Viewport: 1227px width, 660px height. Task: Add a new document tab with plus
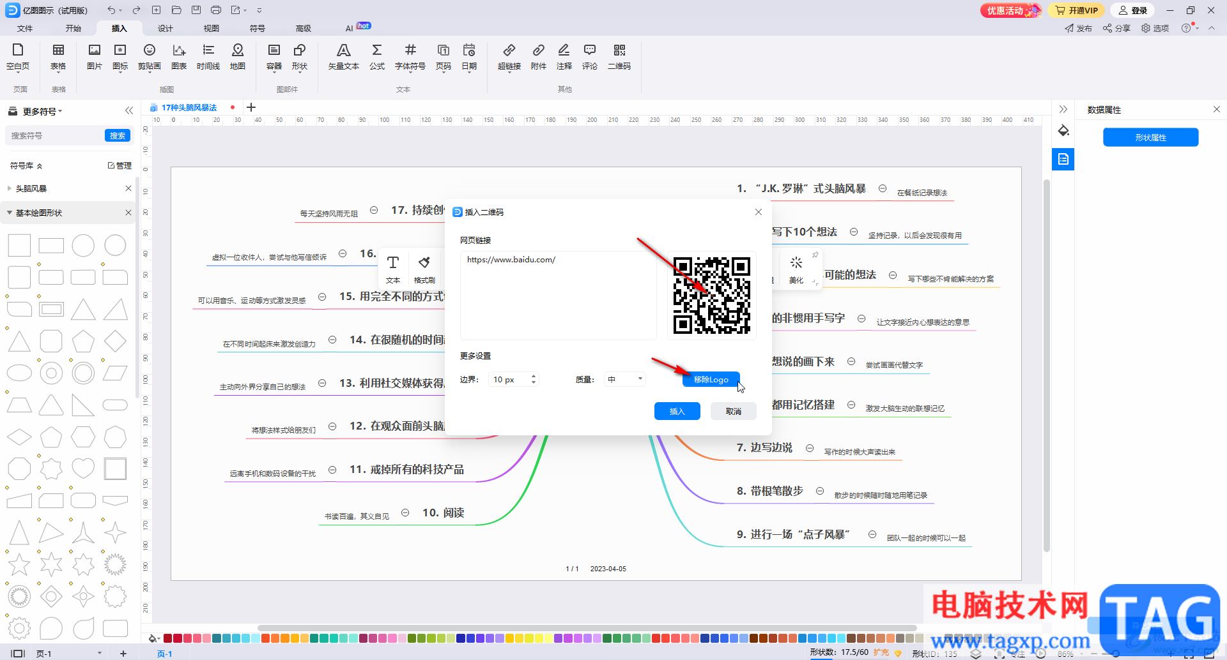(251, 107)
